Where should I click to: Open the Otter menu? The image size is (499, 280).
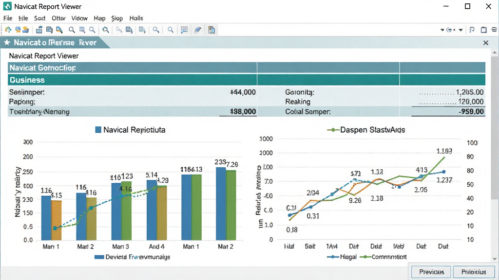click(58, 18)
